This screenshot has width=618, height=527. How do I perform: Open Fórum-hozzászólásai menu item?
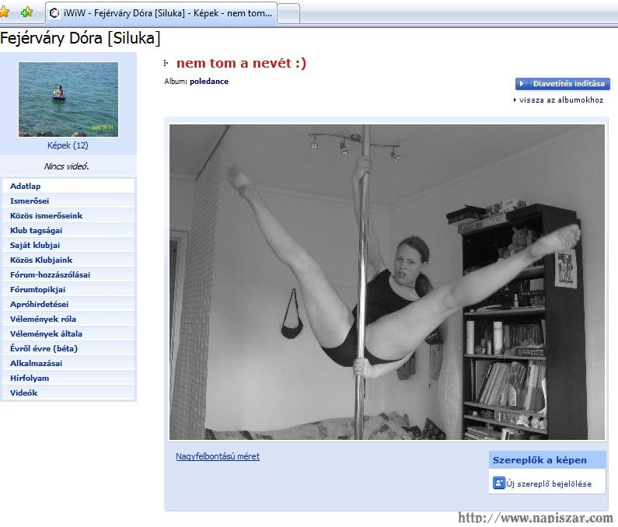[68, 274]
